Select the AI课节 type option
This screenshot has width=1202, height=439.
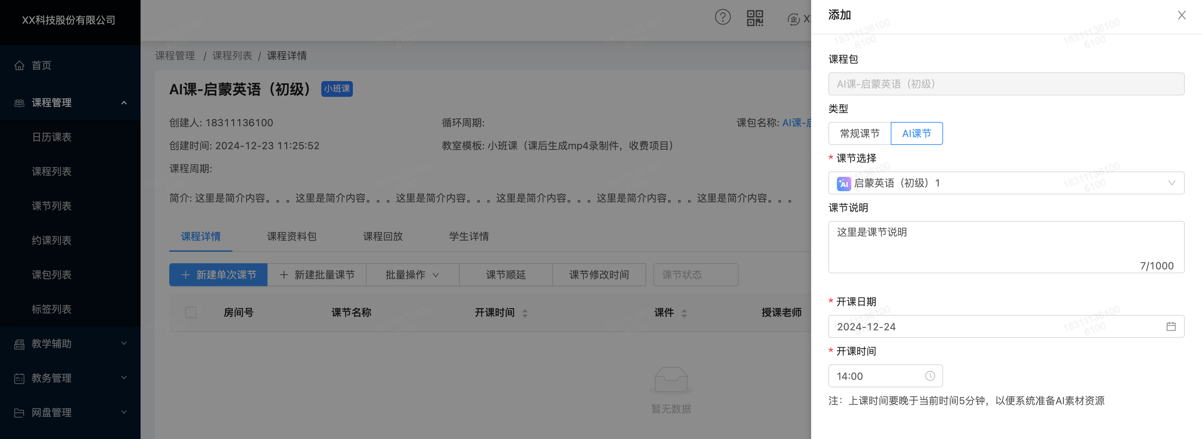pos(917,133)
